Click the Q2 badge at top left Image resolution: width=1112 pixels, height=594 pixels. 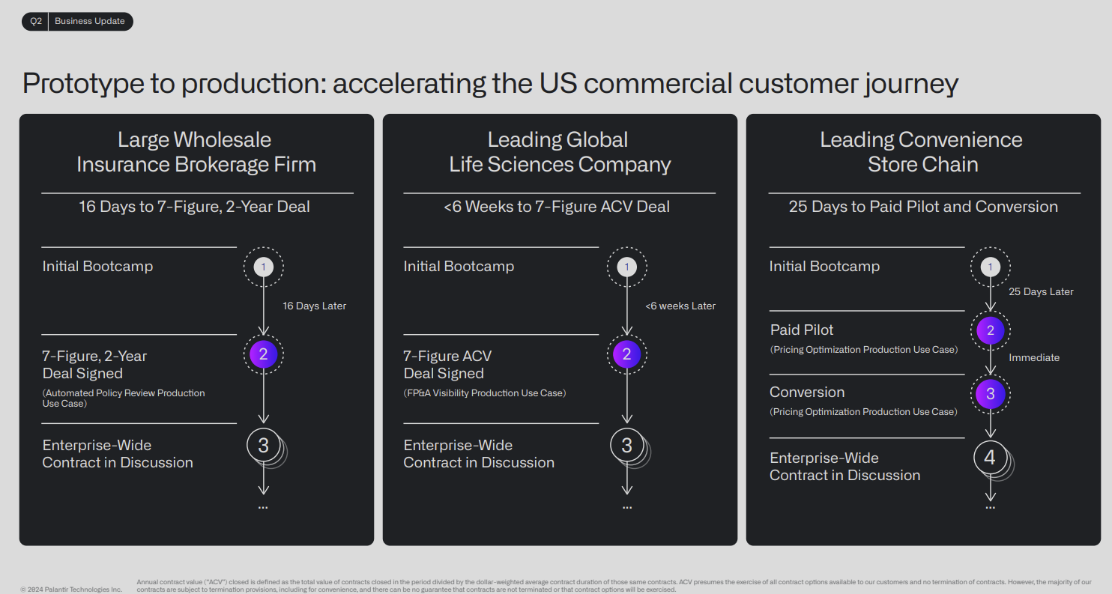click(36, 21)
